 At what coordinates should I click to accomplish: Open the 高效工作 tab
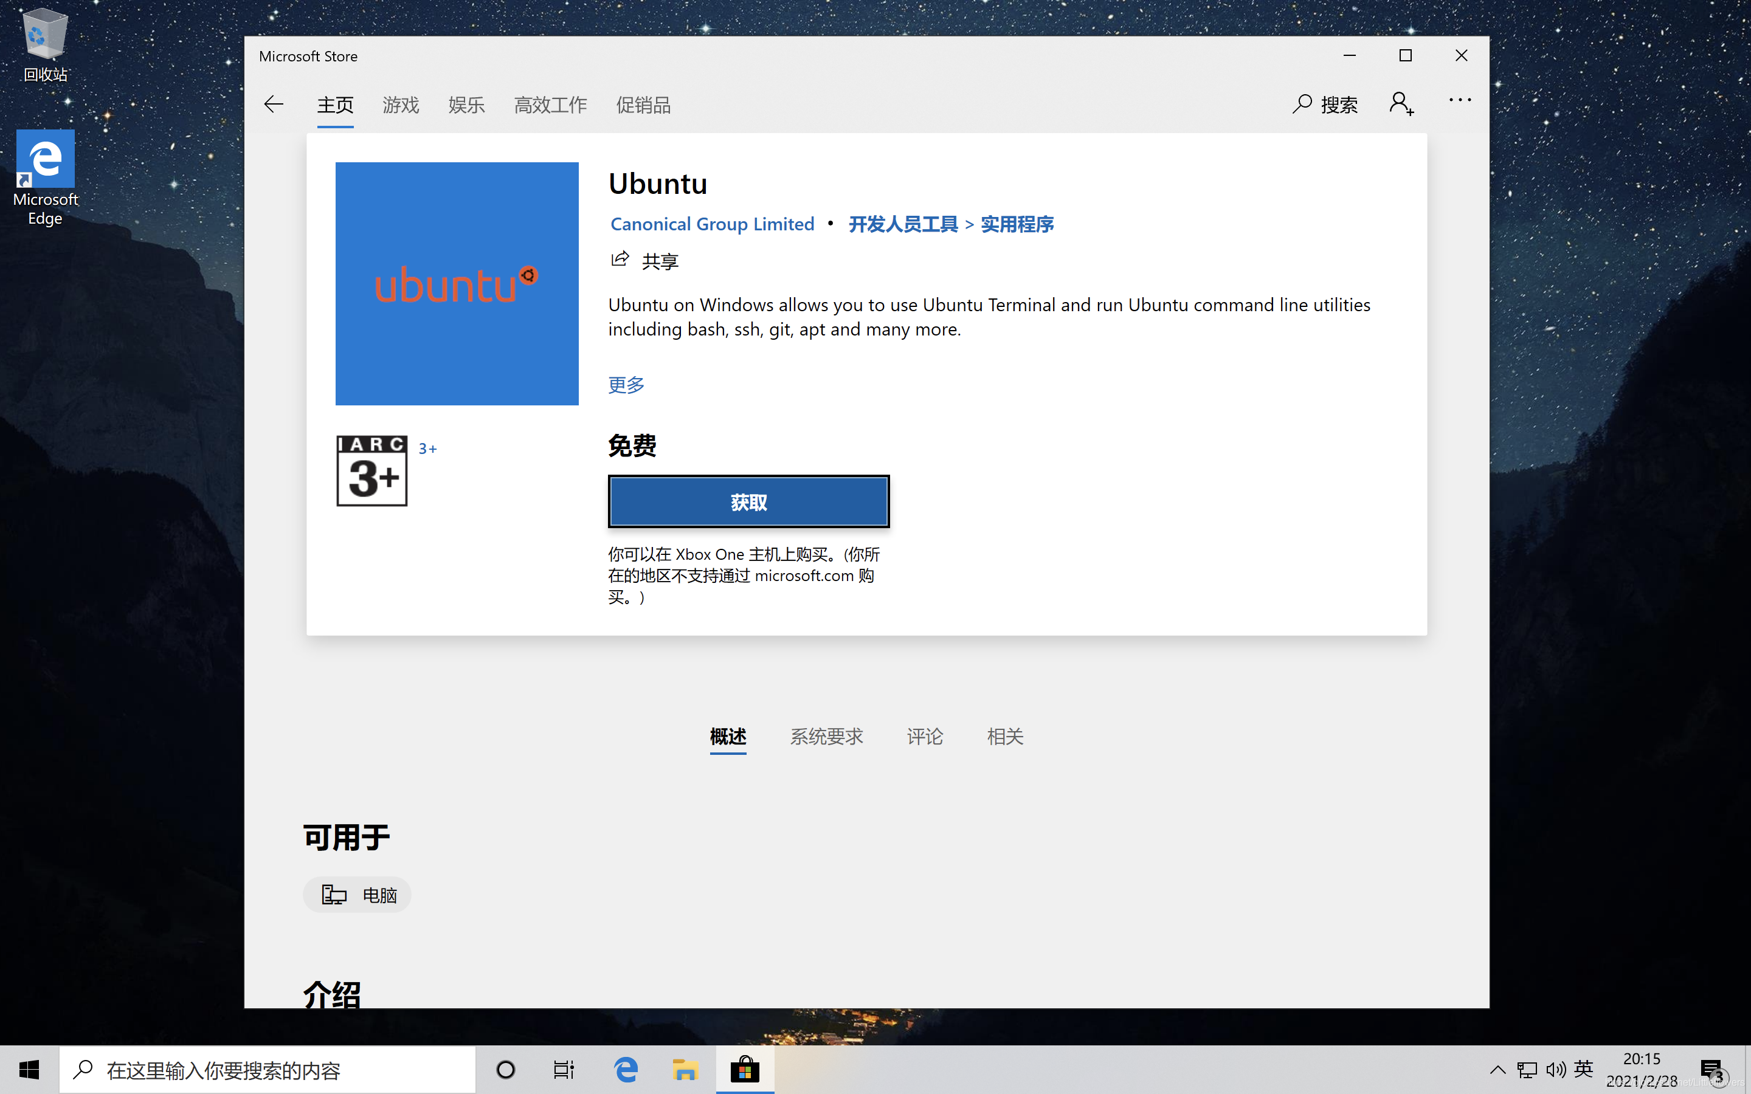click(x=551, y=105)
